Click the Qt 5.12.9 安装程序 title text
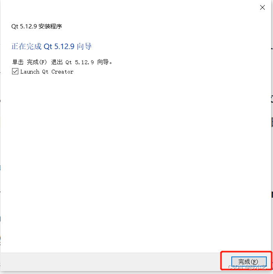This screenshot has width=273, height=274. [37, 26]
